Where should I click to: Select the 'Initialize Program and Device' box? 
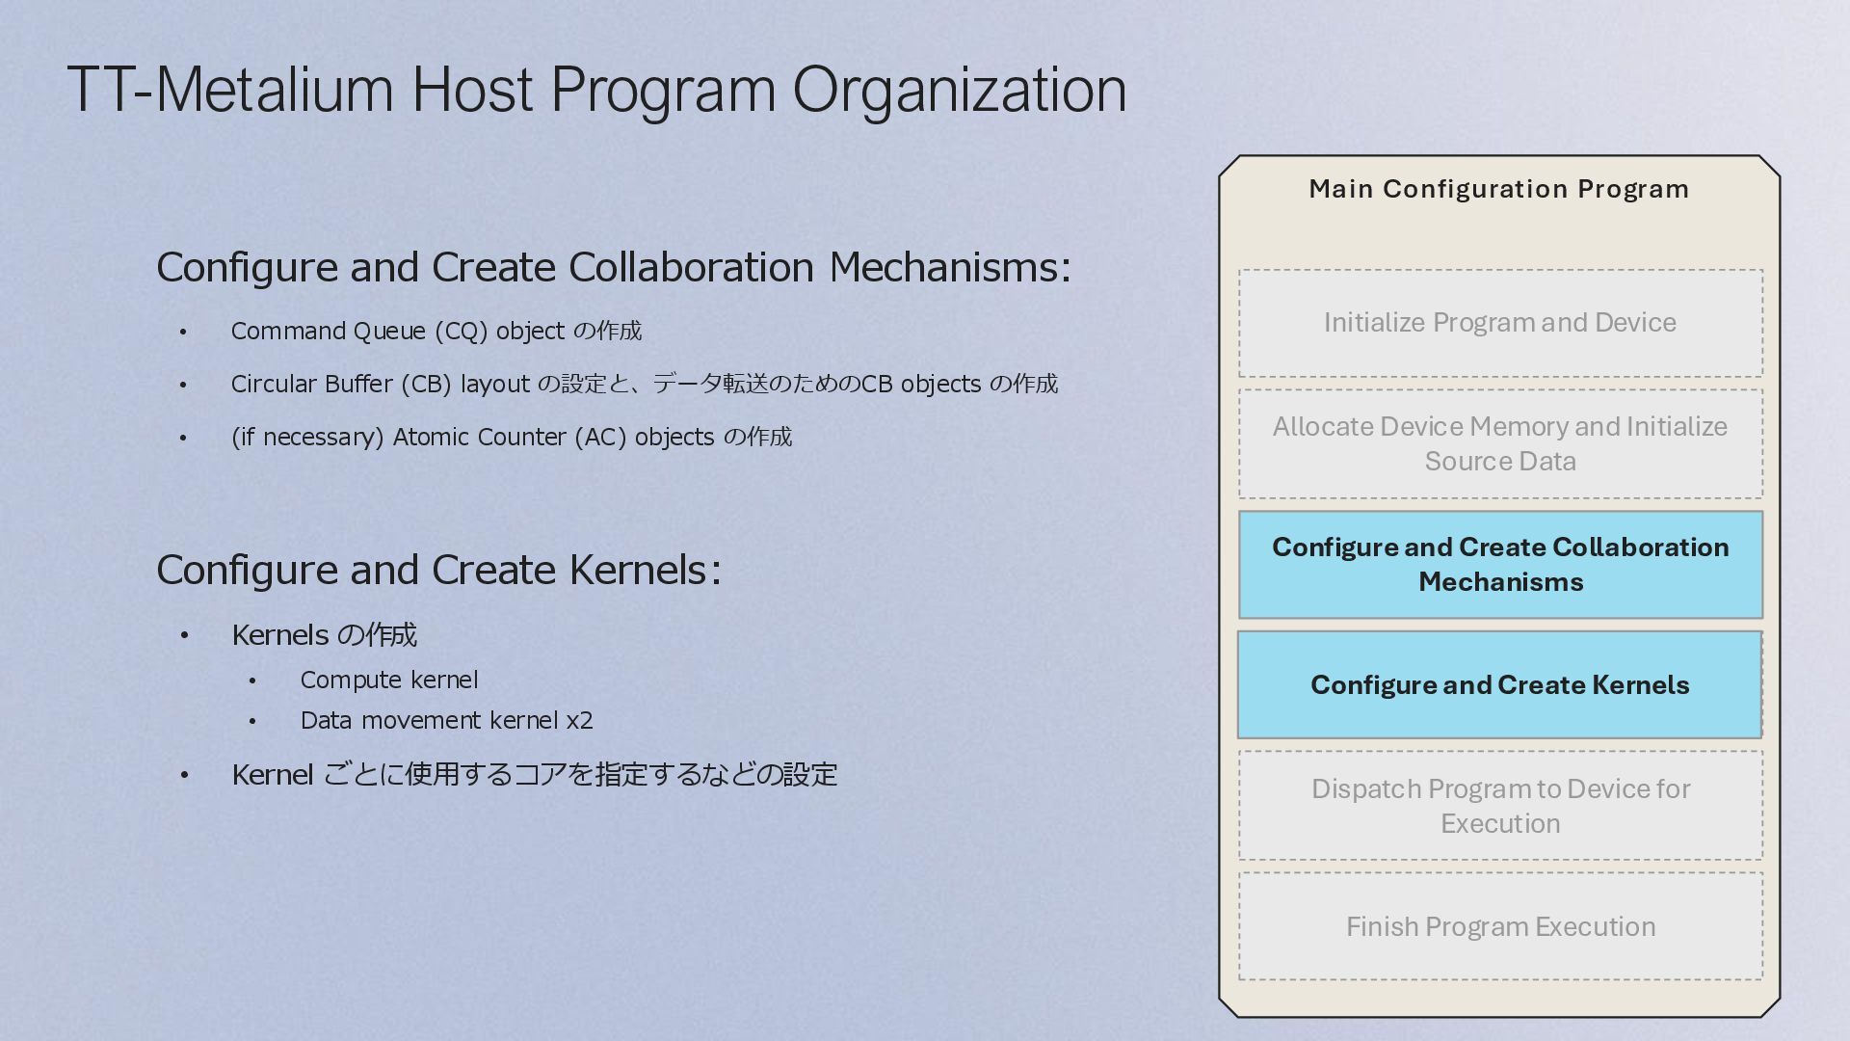pyautogui.click(x=1500, y=323)
